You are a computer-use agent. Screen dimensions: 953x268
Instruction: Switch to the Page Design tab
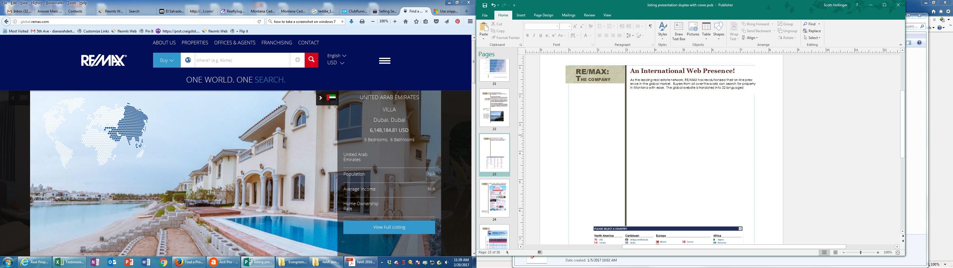544,15
